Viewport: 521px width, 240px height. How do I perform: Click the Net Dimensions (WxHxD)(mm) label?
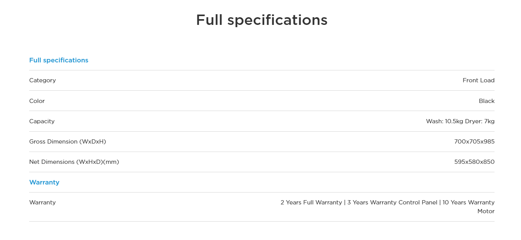click(x=74, y=162)
